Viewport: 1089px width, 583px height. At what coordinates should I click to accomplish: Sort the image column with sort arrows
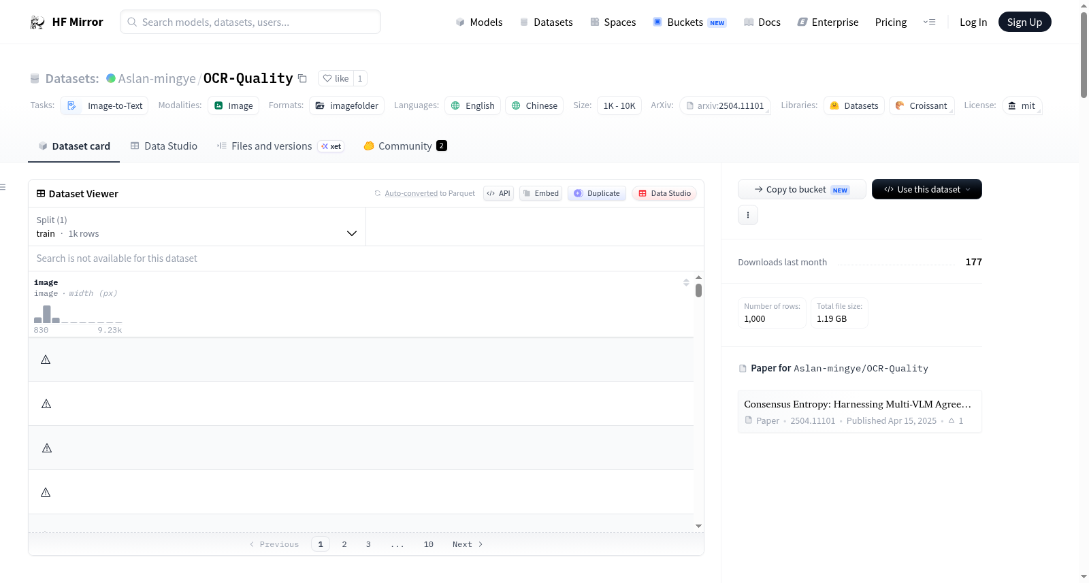tap(686, 282)
